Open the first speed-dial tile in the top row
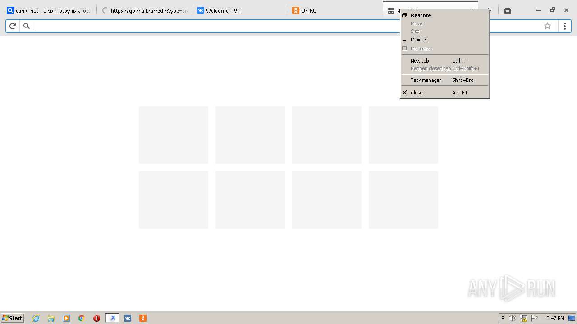 pyautogui.click(x=174, y=135)
